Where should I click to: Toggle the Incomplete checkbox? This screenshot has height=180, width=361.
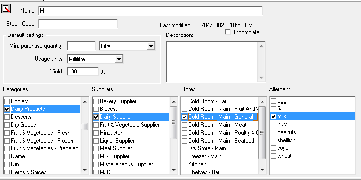coord(228,32)
